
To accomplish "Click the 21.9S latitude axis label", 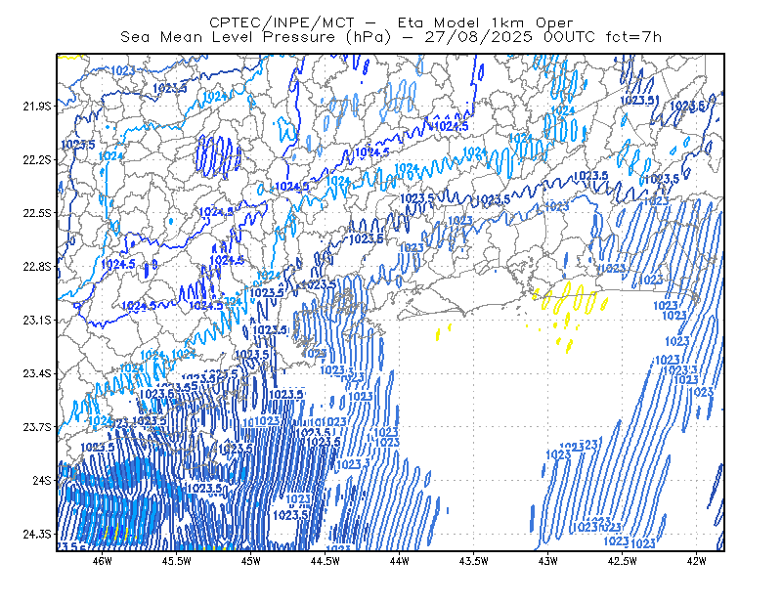I will coord(36,107).
